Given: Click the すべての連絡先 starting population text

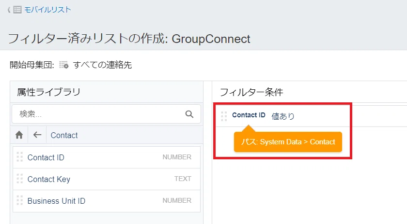Looking at the screenshot, I should (103, 65).
